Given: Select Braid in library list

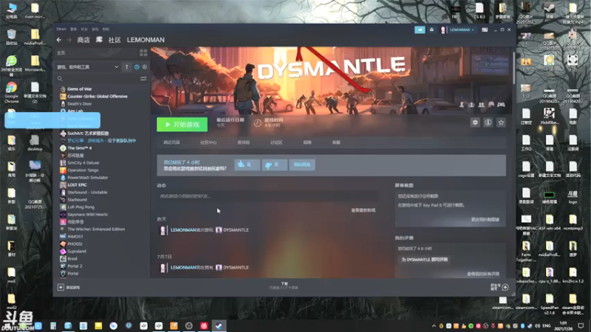Looking at the screenshot, I should 72,259.
